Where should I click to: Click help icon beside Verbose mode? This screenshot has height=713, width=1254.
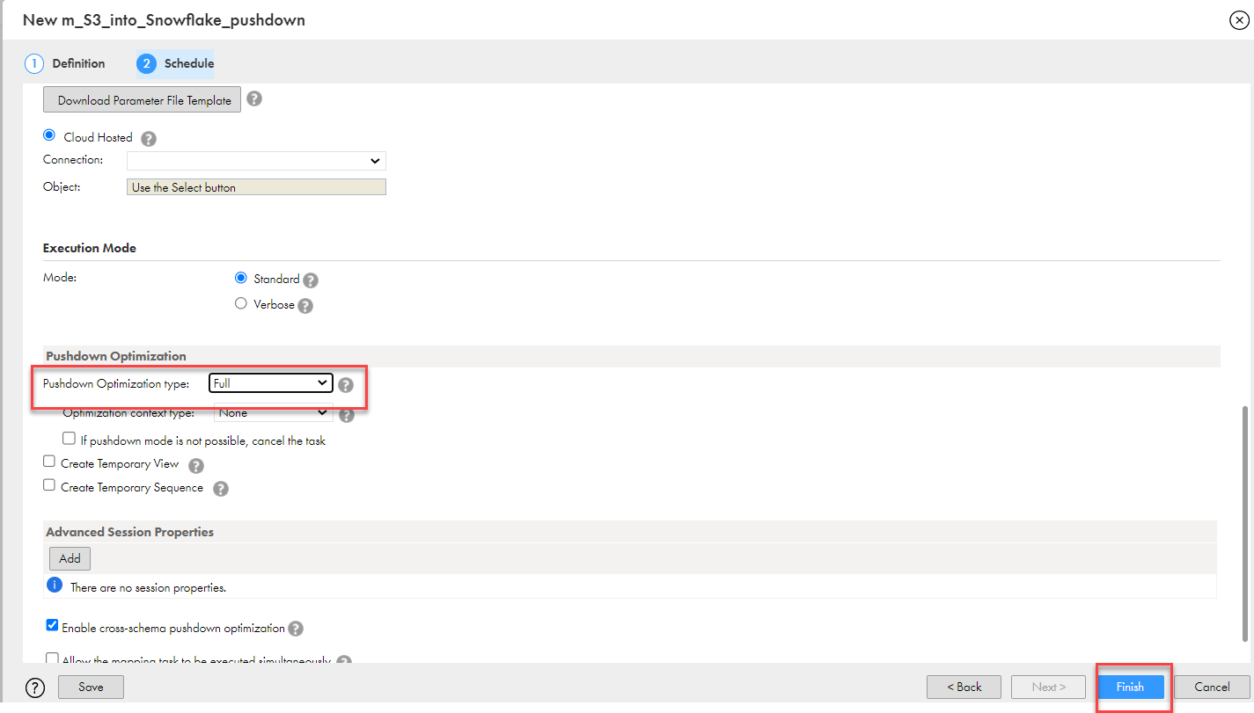(305, 306)
